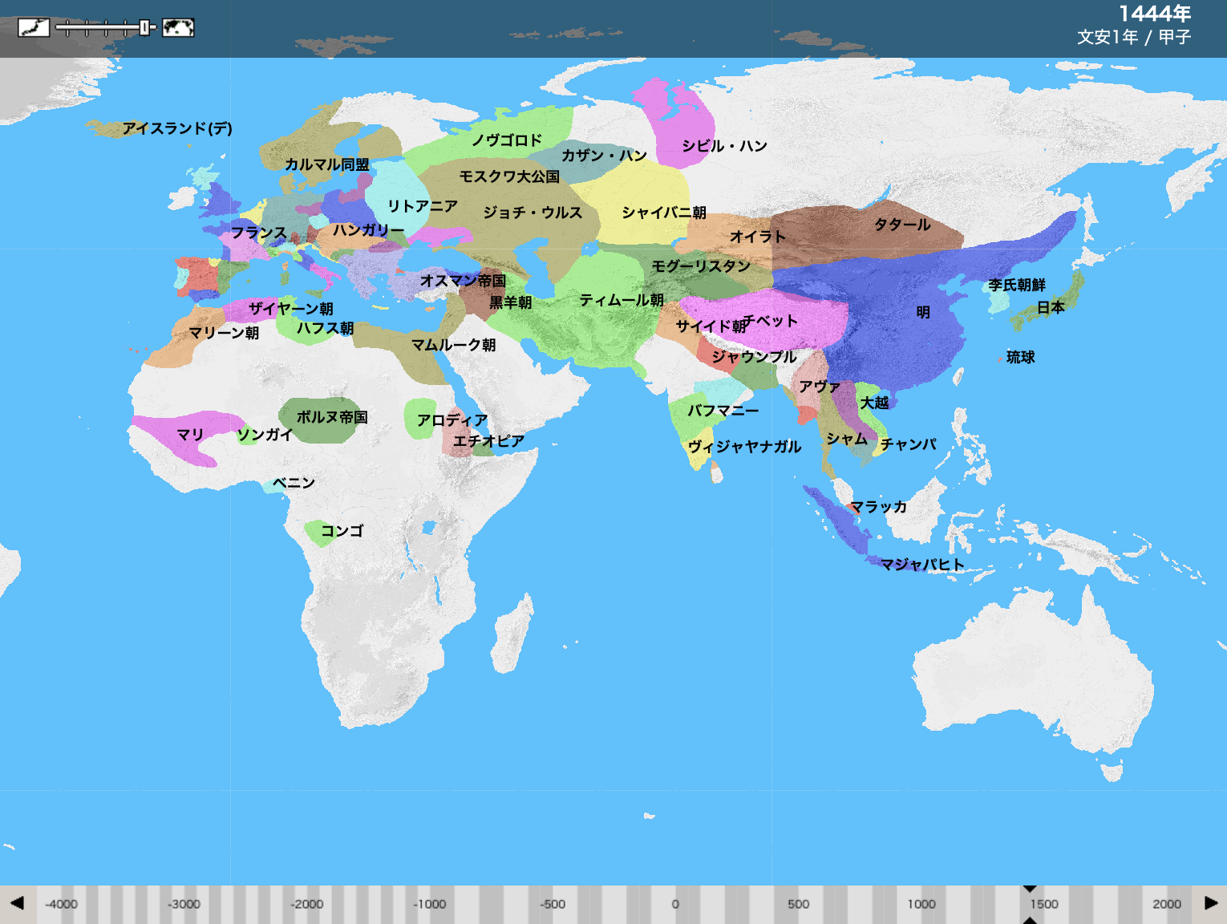
Task: Jump to year -500 on timeline
Action: [553, 904]
